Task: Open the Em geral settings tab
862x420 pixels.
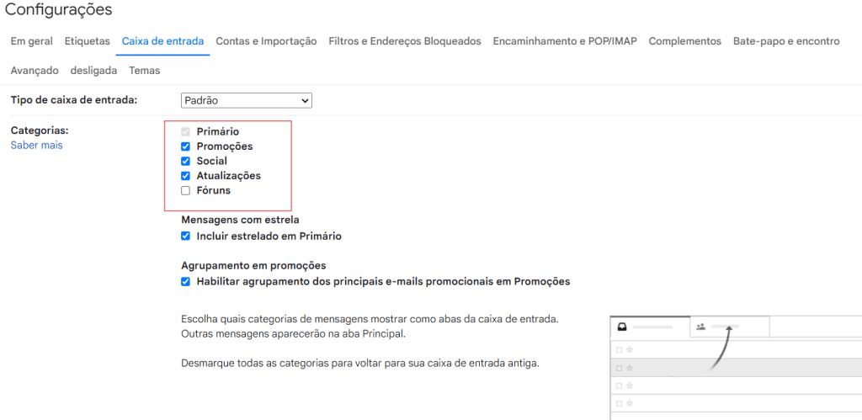Action: point(32,41)
